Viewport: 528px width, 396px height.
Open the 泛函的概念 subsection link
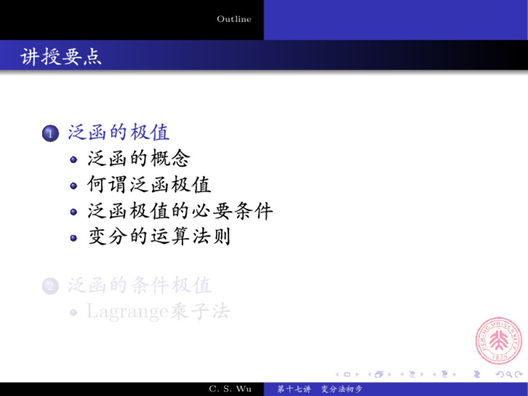click(x=139, y=159)
